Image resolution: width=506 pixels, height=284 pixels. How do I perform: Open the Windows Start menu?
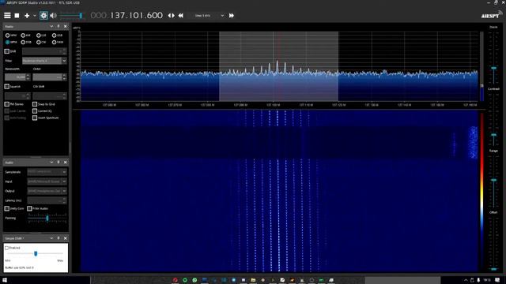coord(5,280)
